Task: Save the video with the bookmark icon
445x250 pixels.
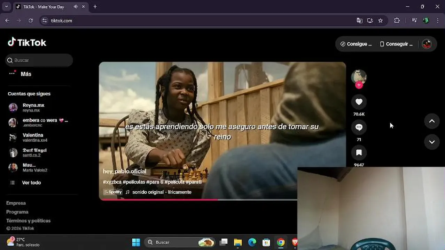Action: pyautogui.click(x=359, y=152)
